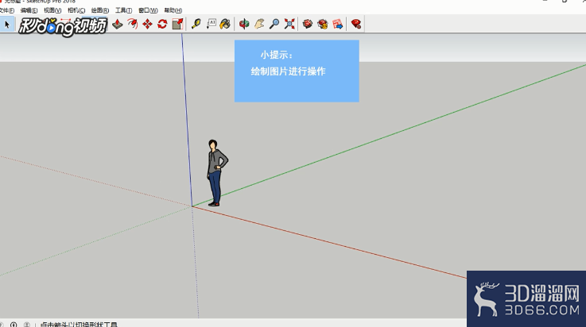This screenshot has width=586, height=327.
Task: Open the 工具(T) menu
Action: [x=124, y=10]
